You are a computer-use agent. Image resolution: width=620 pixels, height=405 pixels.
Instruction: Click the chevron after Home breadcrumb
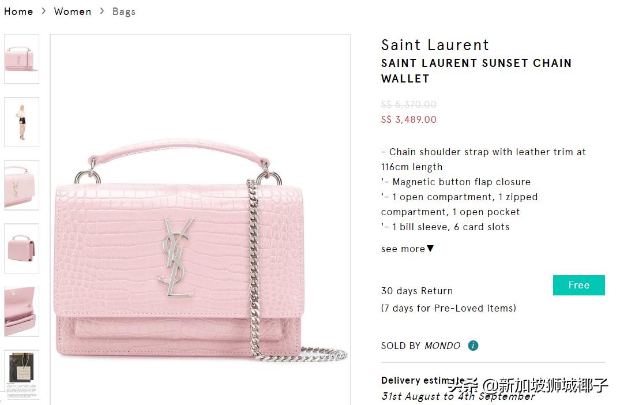click(43, 11)
